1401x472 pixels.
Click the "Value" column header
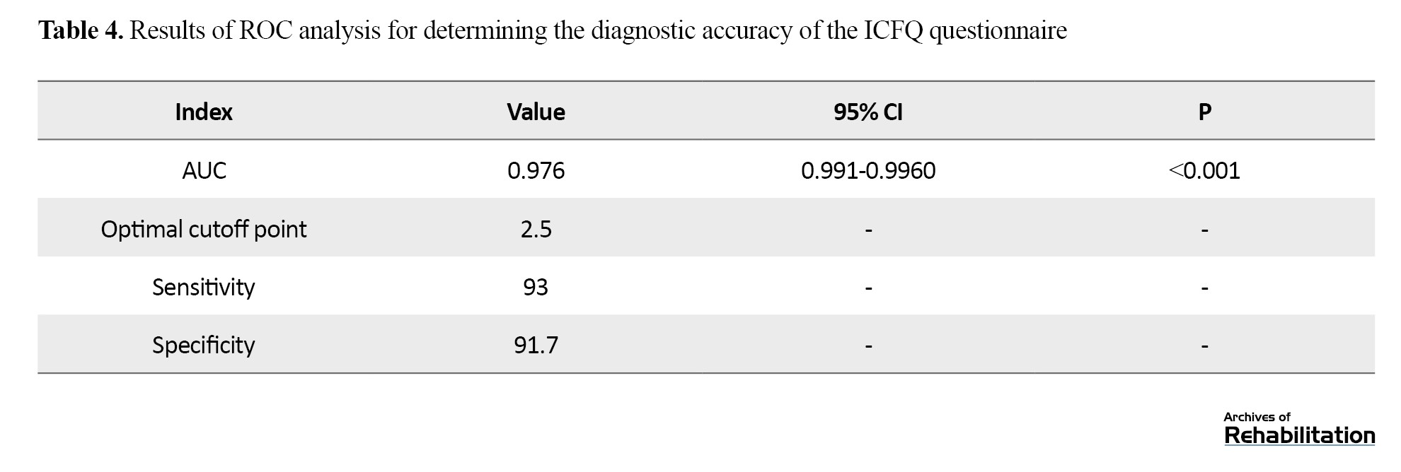coord(536,112)
